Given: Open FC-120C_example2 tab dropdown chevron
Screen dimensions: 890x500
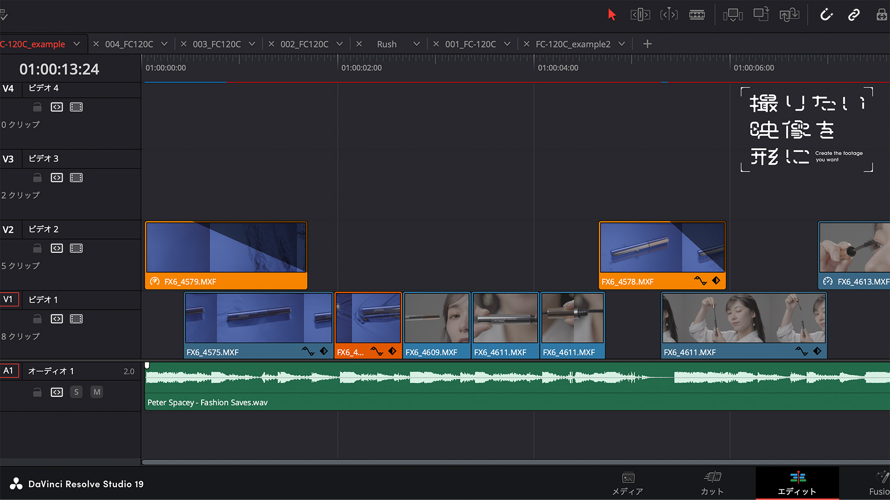Looking at the screenshot, I should 622,44.
